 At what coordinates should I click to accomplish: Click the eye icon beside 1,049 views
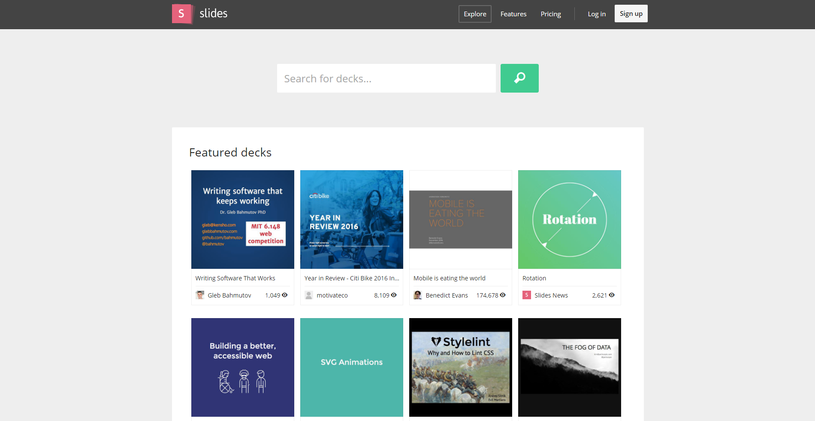(x=285, y=295)
